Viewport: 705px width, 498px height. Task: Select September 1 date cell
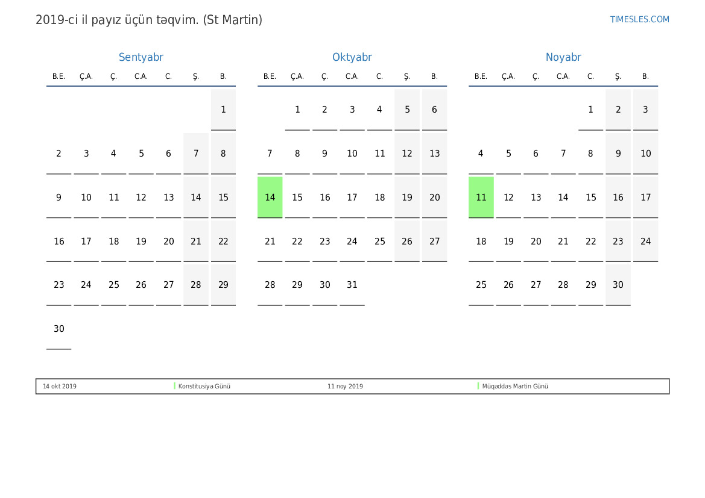pyautogui.click(x=223, y=110)
